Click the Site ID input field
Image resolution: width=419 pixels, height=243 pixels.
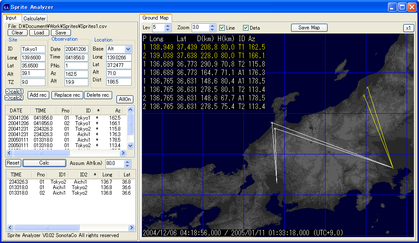33,49
